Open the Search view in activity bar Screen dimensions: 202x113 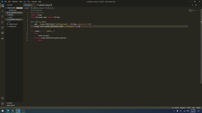click(x=3, y=11)
